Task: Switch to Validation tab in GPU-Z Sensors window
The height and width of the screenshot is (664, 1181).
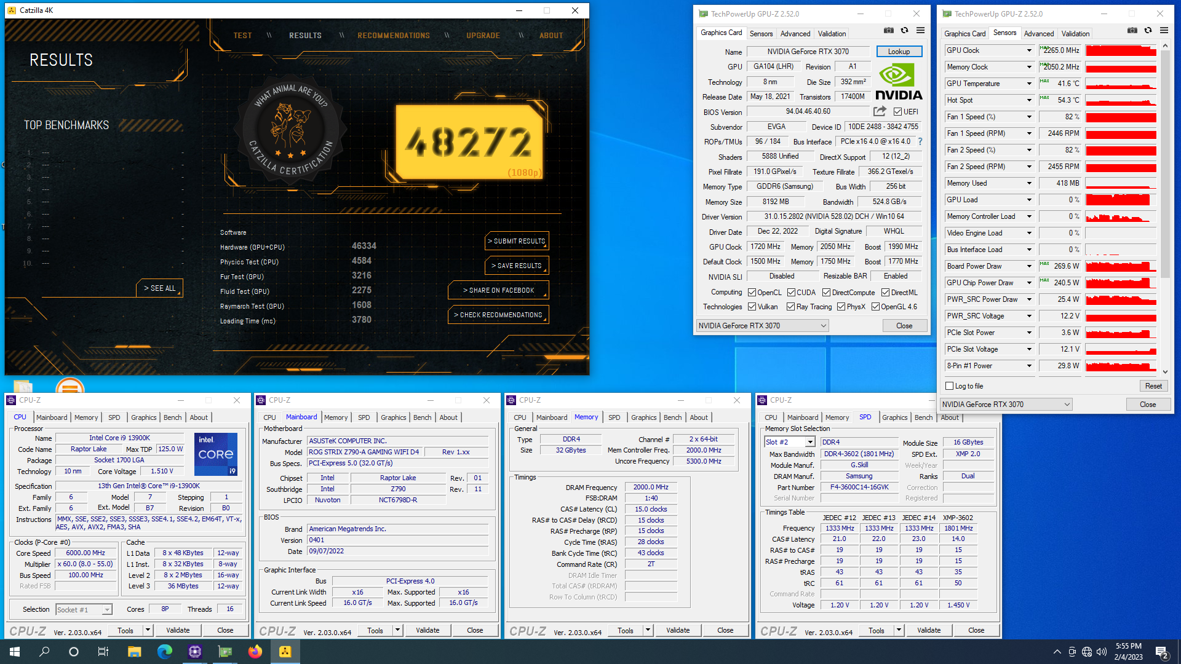Action: [1075, 34]
